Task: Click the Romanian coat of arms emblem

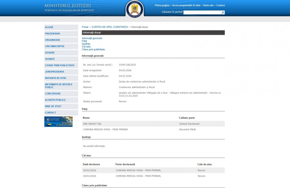Action: coord(135,8)
